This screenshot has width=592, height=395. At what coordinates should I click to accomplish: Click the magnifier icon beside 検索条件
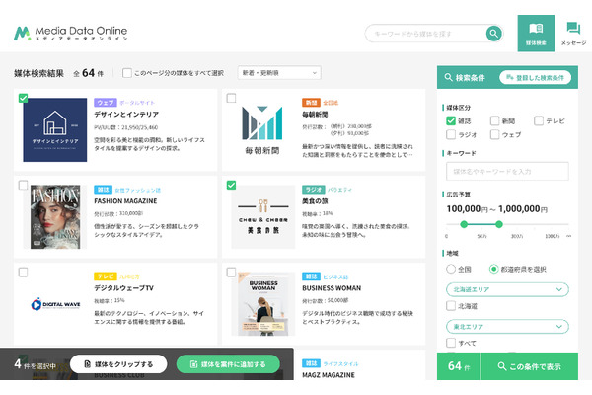pyautogui.click(x=448, y=77)
